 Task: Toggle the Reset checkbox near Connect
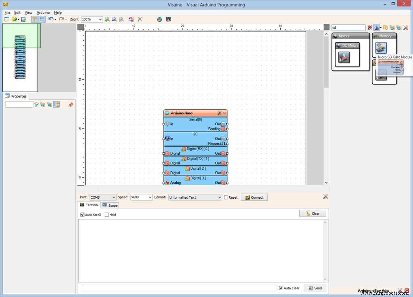click(225, 197)
